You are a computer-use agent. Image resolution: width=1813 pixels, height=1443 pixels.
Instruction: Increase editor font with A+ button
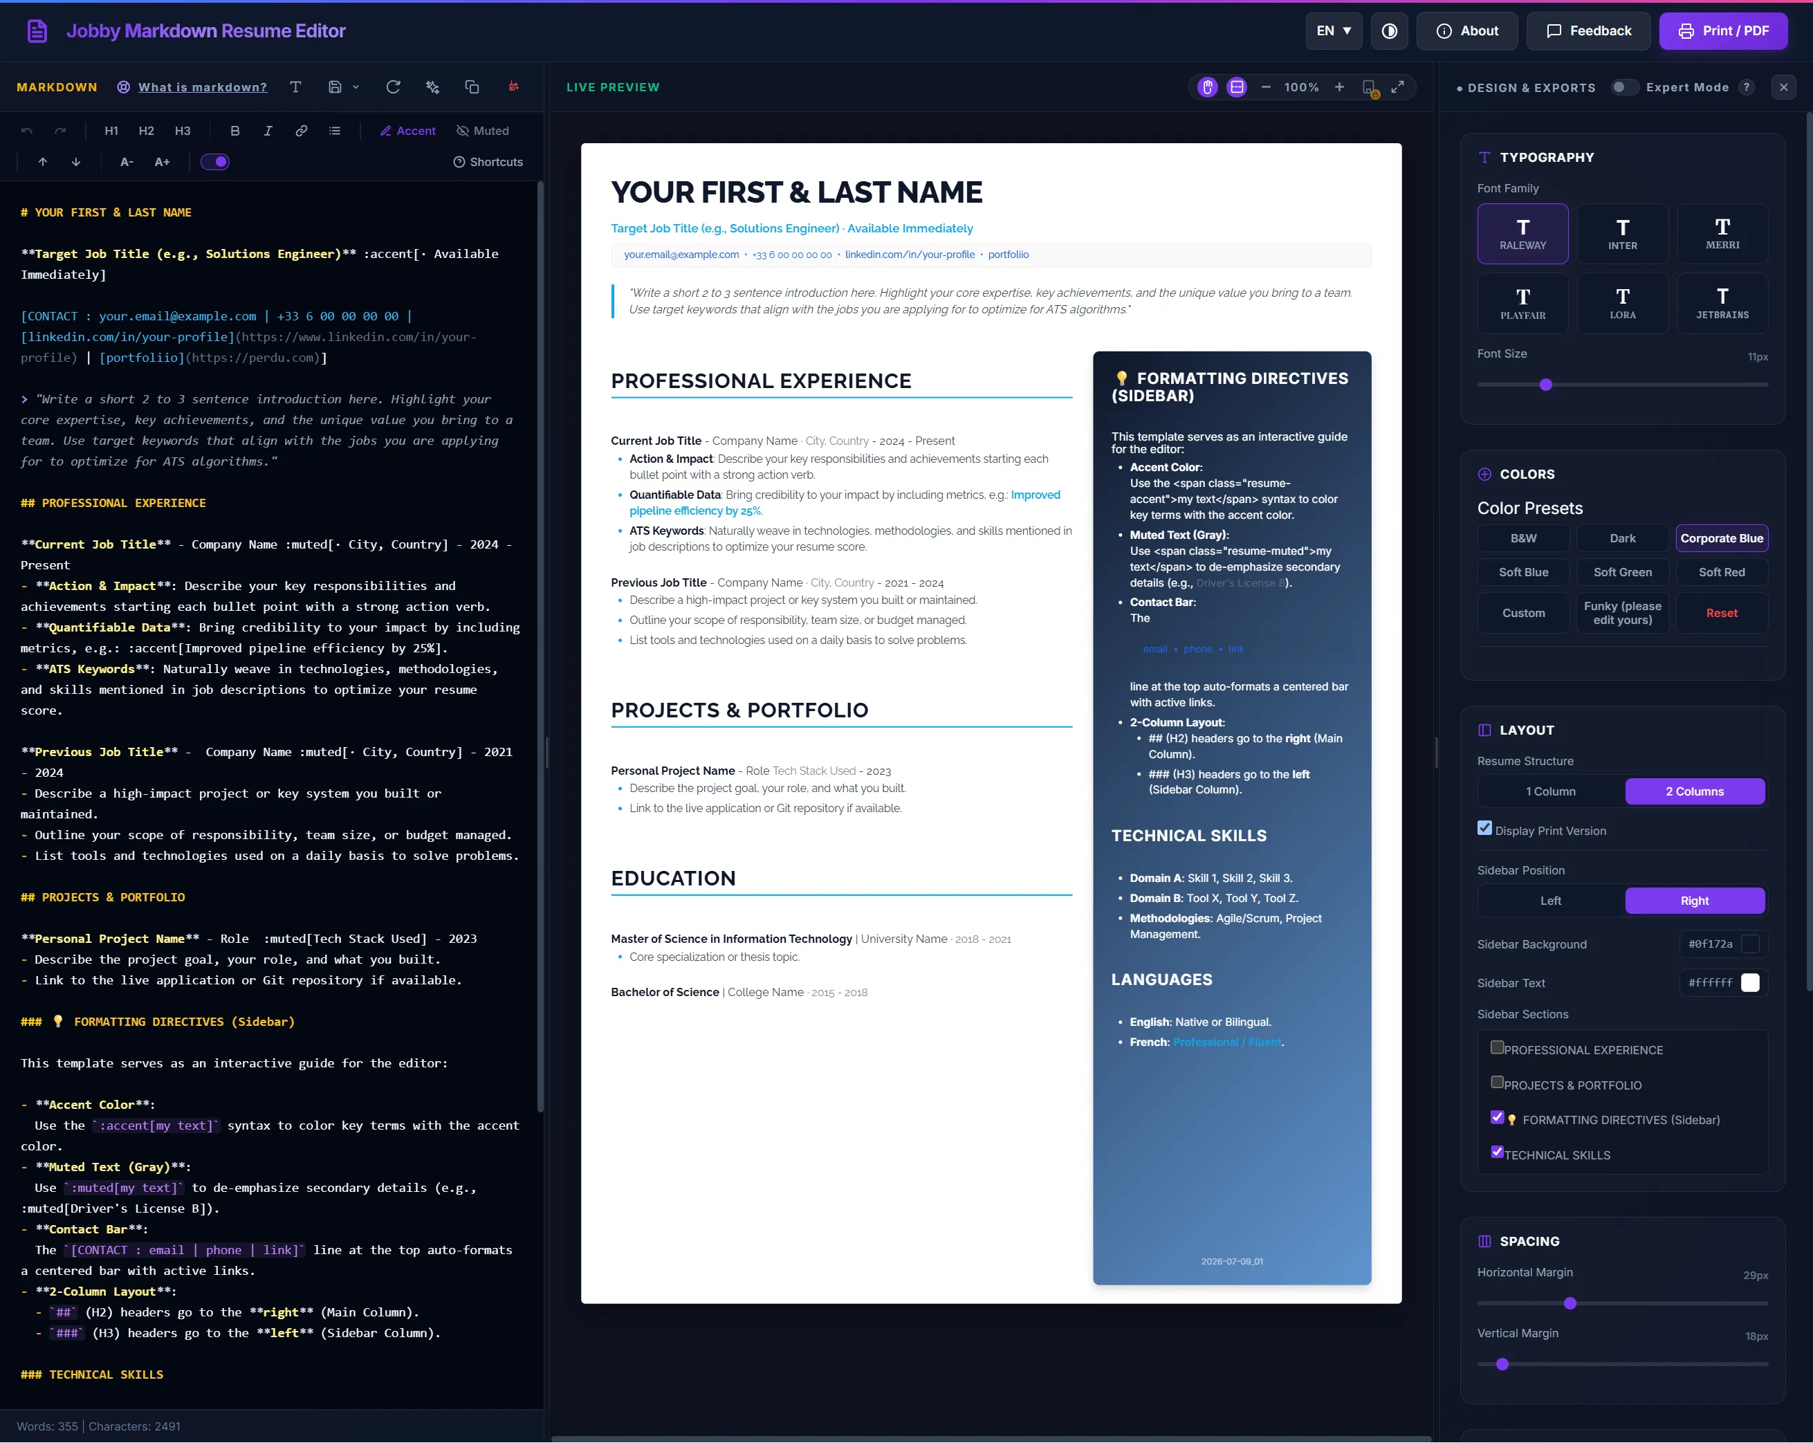[163, 163]
